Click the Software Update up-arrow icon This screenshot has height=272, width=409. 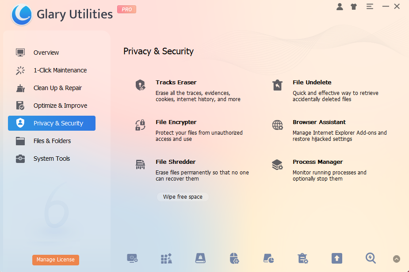click(x=337, y=258)
